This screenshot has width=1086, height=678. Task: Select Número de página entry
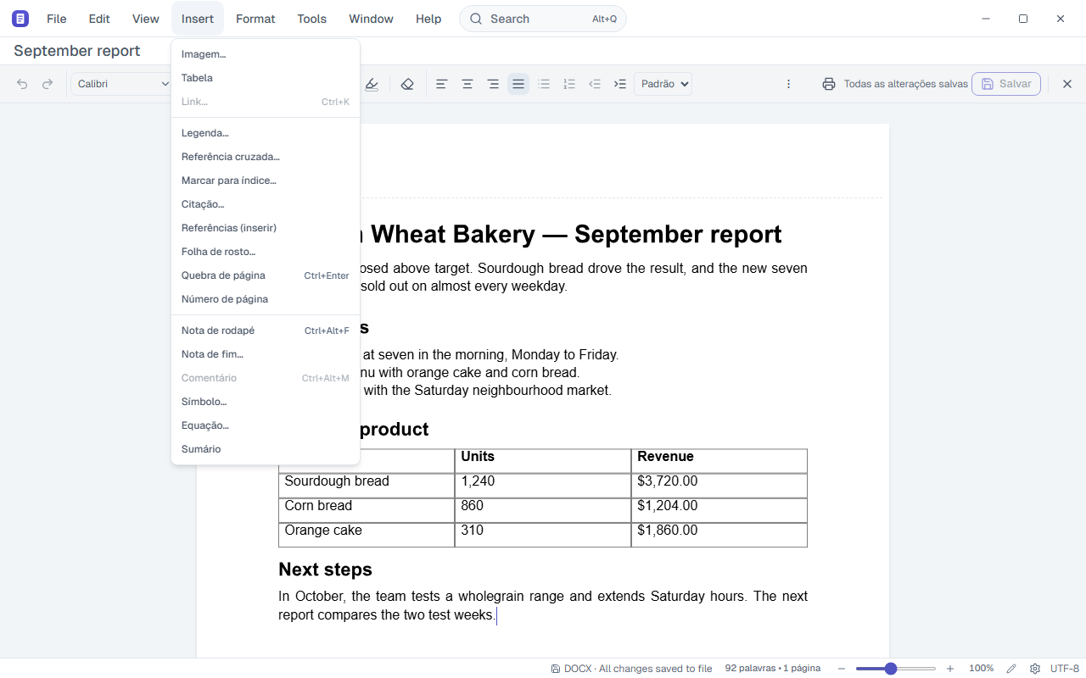pyautogui.click(x=266, y=299)
